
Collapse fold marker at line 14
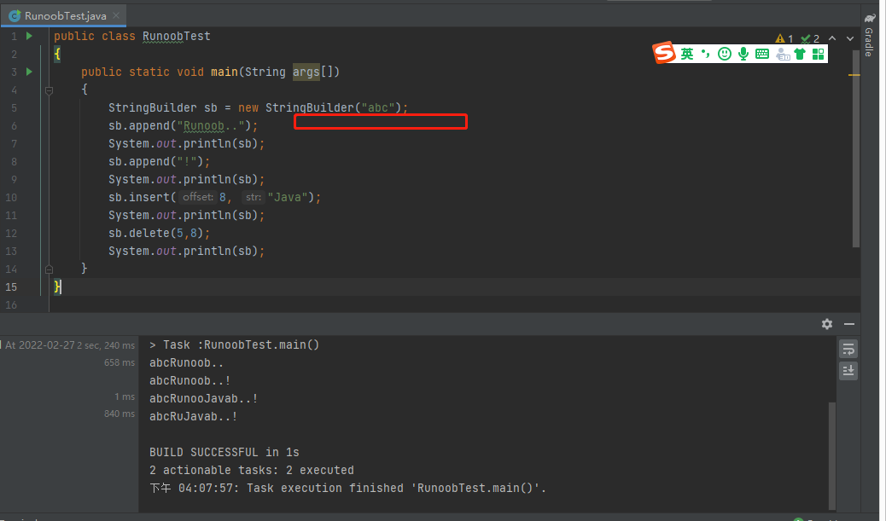[50, 269]
